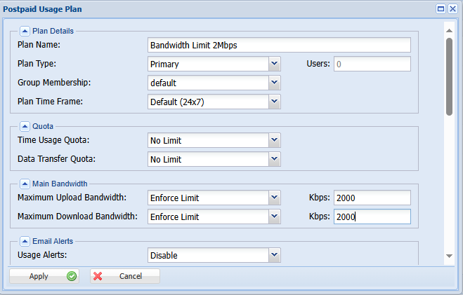Open the Usage Alerts dropdown

click(x=275, y=255)
